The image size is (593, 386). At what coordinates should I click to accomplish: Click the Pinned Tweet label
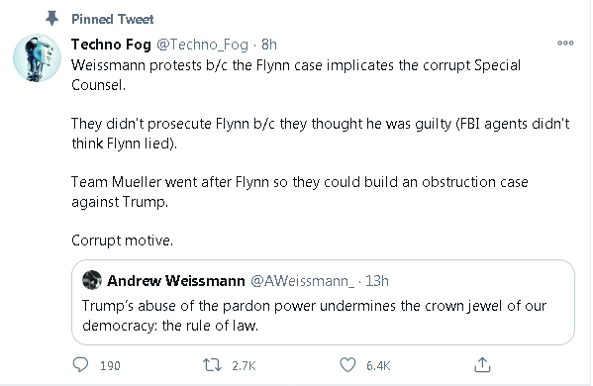point(112,19)
